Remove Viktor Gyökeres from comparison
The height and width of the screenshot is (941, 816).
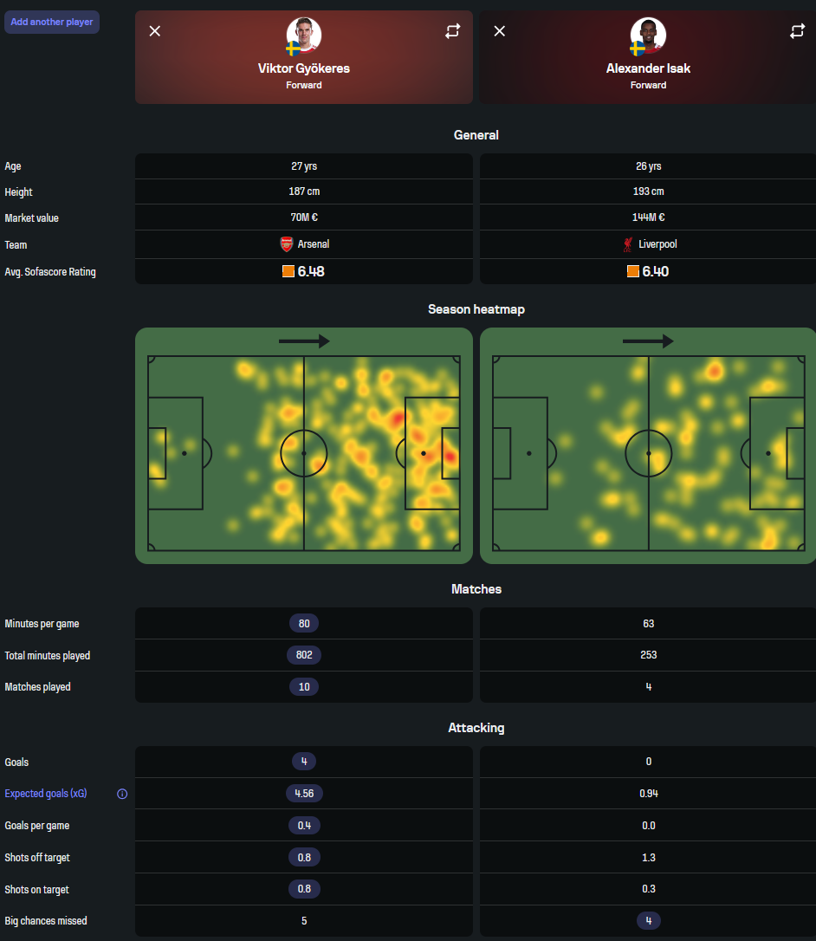point(155,31)
